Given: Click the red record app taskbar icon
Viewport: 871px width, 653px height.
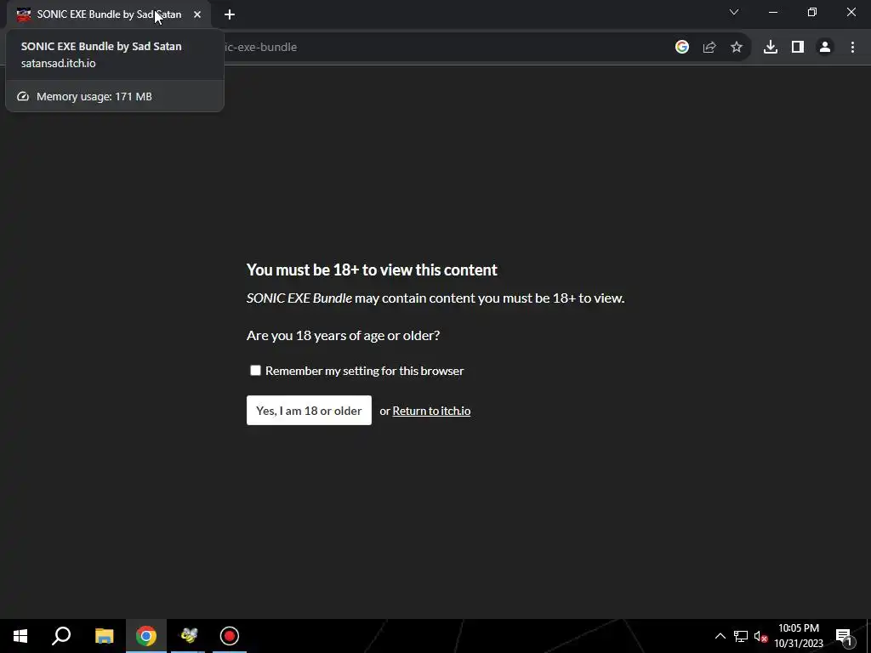Looking at the screenshot, I should pos(230,636).
